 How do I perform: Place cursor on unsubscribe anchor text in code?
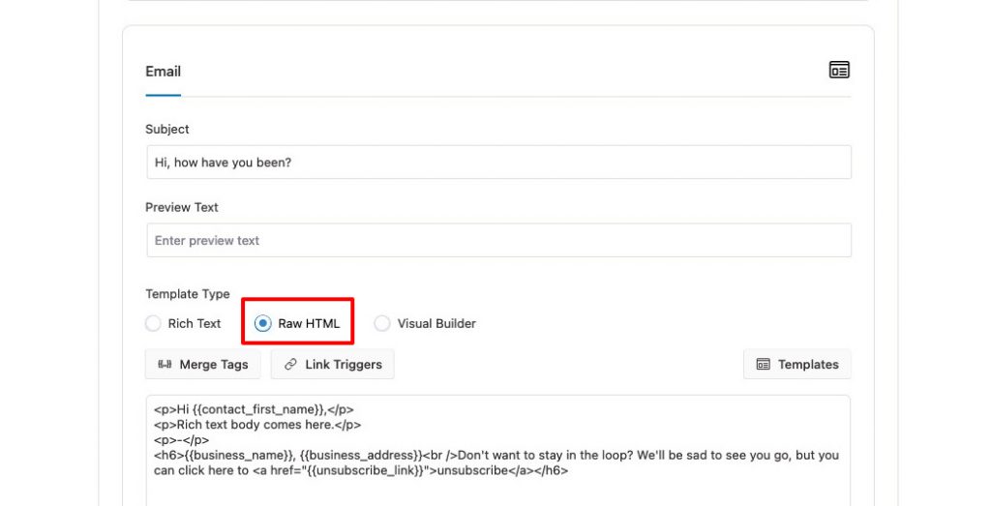pyautogui.click(x=472, y=470)
